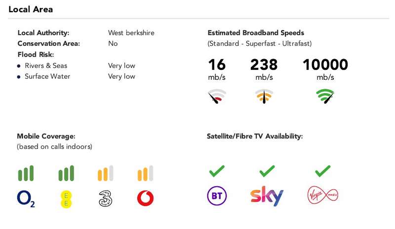The width and height of the screenshot is (395, 229).
Task: Click the green ultrafast wifi gauge icon
Action: (x=325, y=96)
